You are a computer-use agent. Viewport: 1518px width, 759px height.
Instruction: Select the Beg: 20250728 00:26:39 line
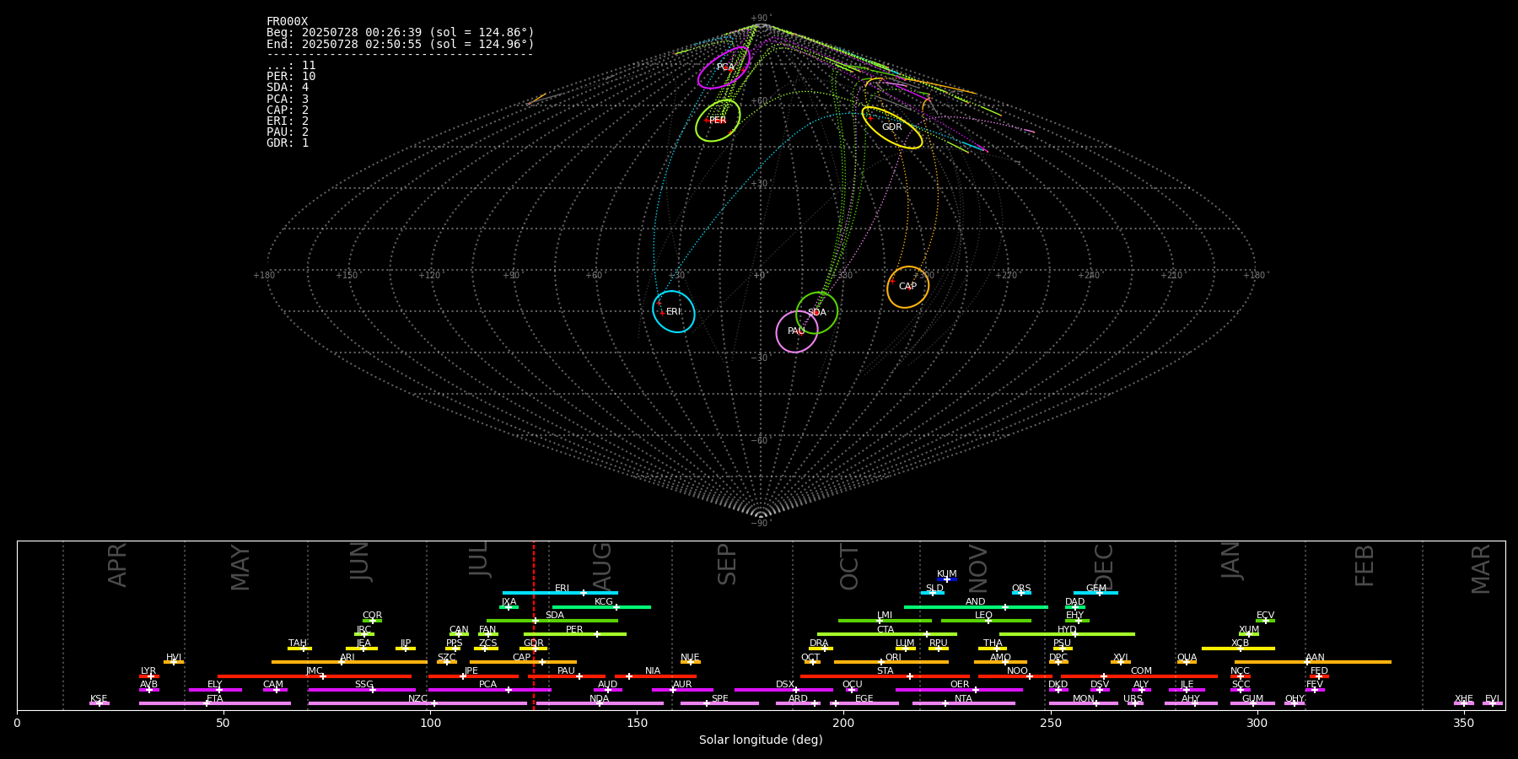click(x=401, y=33)
